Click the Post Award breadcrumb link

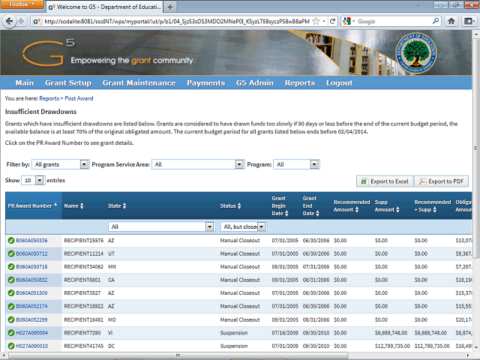(x=79, y=98)
